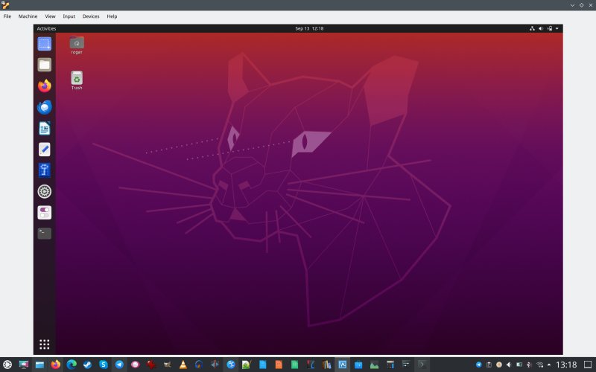Open the Files manager in dock
596x372 pixels.
[45, 65]
